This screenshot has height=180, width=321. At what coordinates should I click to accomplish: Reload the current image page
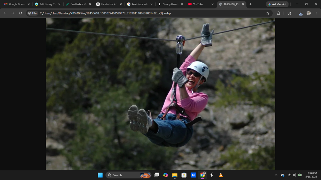tap(21, 13)
